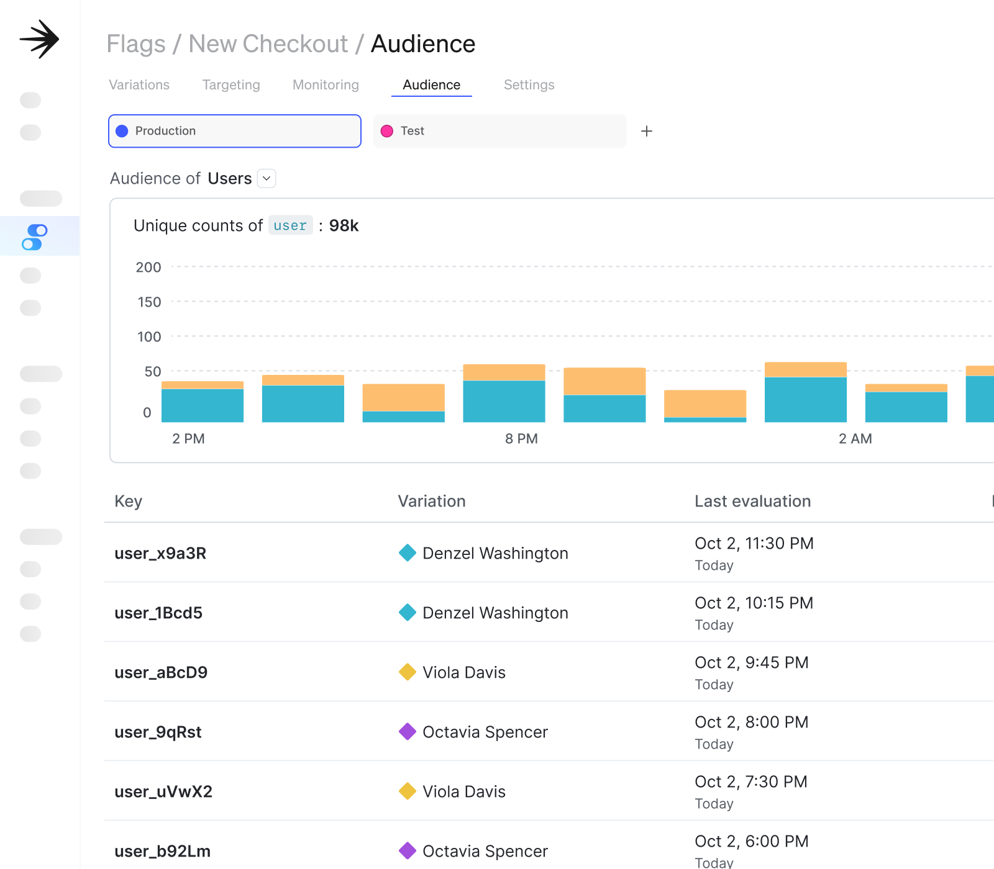994x869 pixels.
Task: Click yellow diamond icon in user_aBcD9 row
Action: point(408,672)
